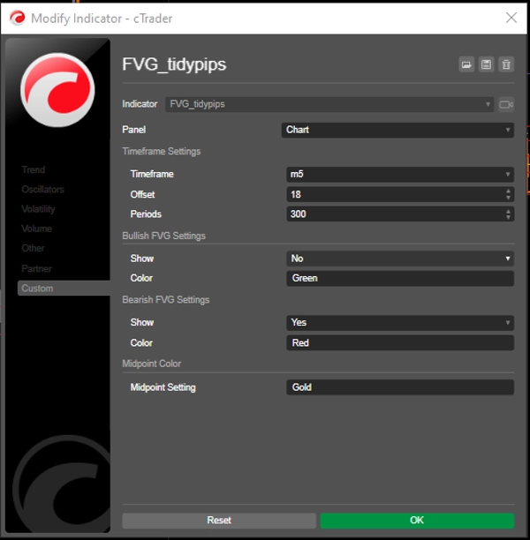Click the save settings floppy icon
Image resolution: width=530 pixels, height=540 pixels.
486,64
